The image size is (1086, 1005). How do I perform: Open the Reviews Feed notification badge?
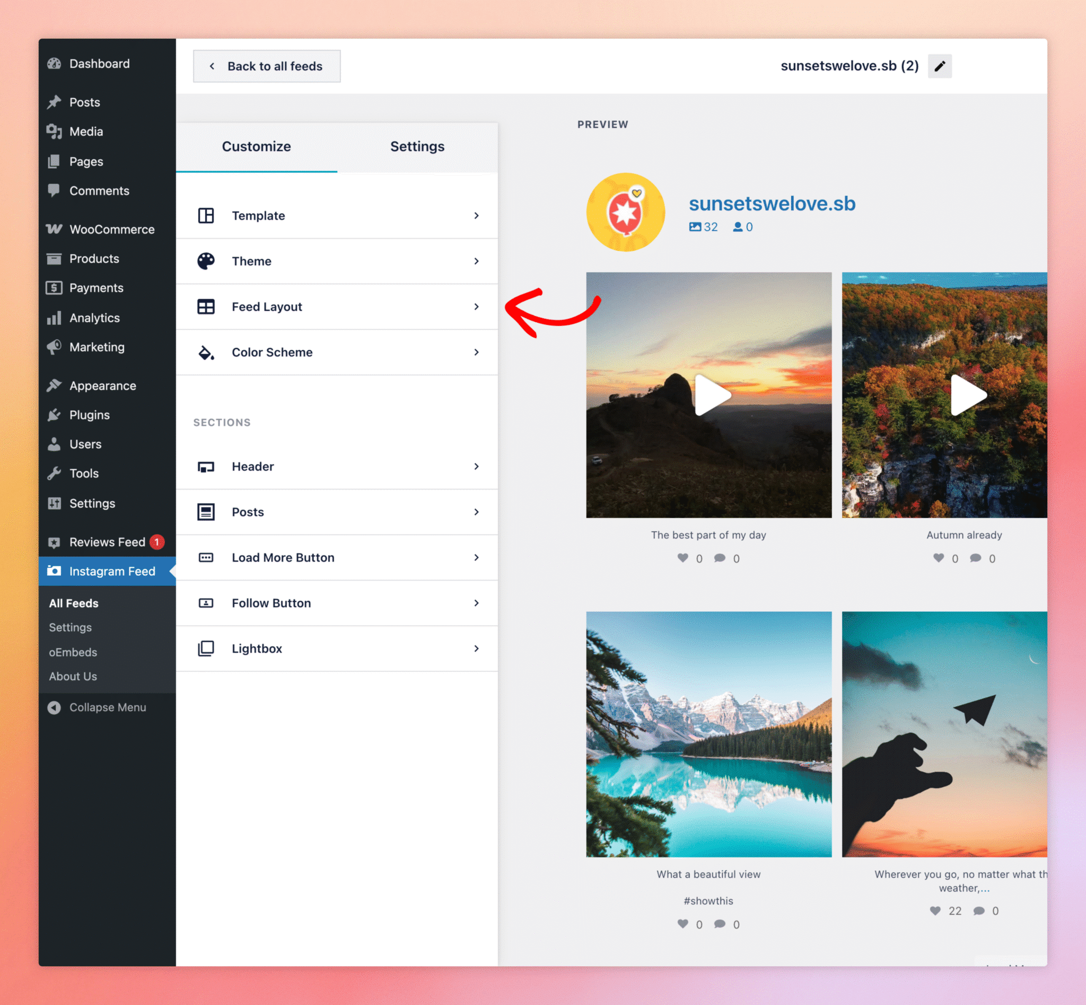[x=157, y=542]
